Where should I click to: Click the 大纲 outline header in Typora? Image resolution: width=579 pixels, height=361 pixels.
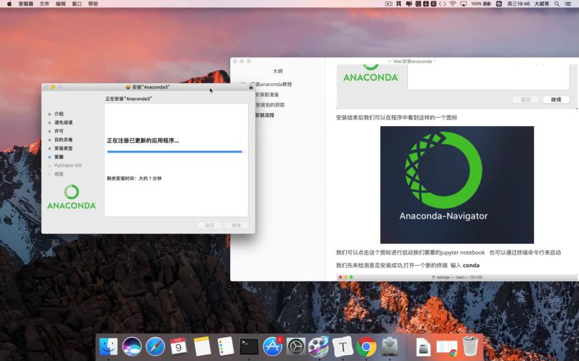[278, 71]
